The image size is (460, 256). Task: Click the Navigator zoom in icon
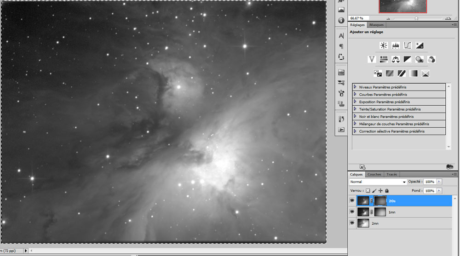[448, 18]
